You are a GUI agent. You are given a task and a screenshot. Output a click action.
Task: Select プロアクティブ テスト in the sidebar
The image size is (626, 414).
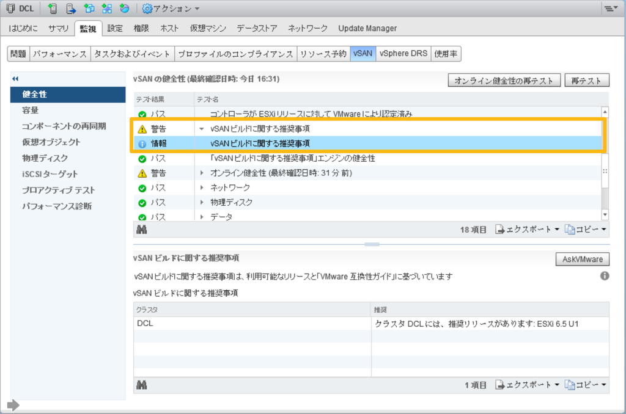click(68, 191)
